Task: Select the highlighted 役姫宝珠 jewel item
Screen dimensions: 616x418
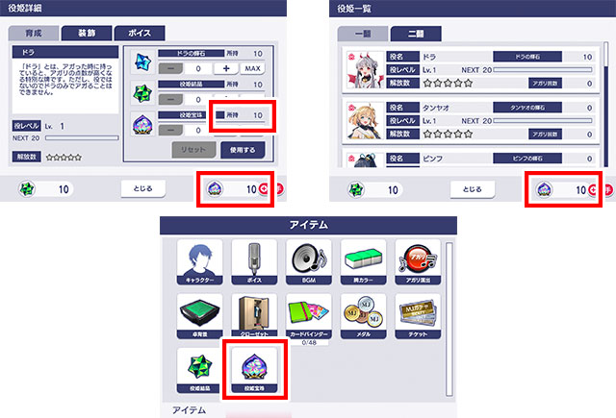Action: coord(254,370)
